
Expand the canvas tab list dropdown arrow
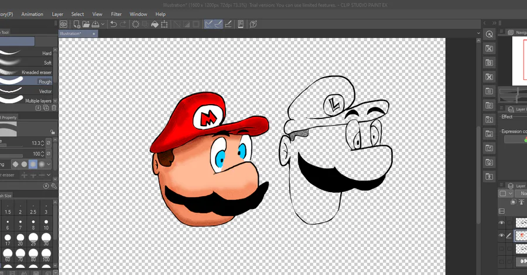tap(478, 33)
